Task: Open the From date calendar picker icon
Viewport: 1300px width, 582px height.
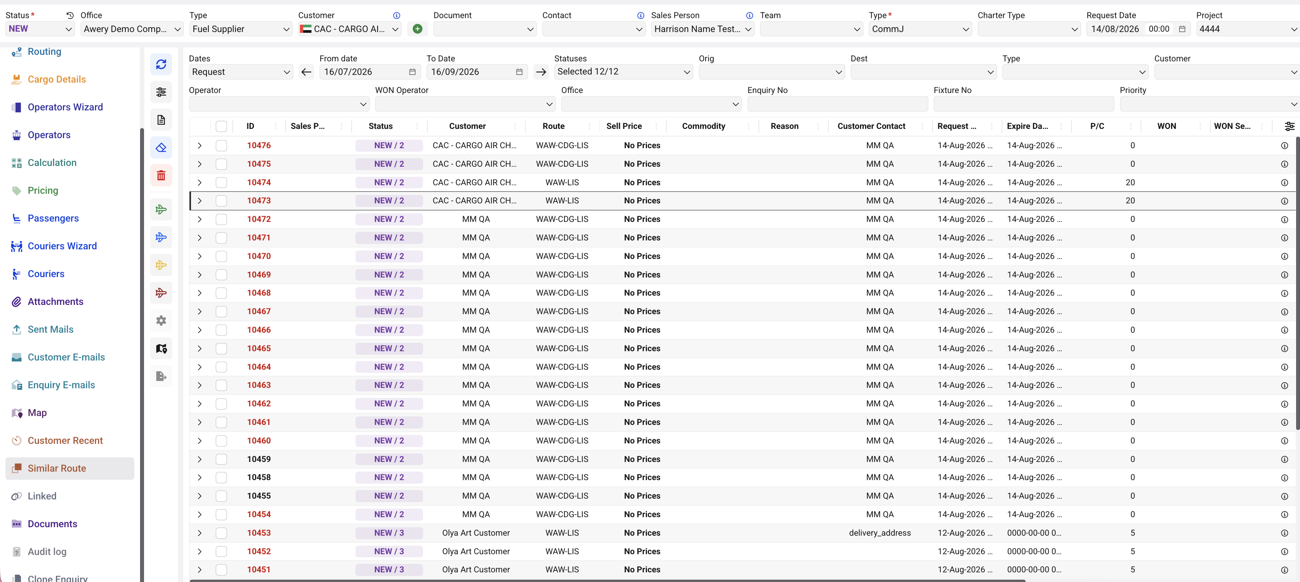Action: 412,72
